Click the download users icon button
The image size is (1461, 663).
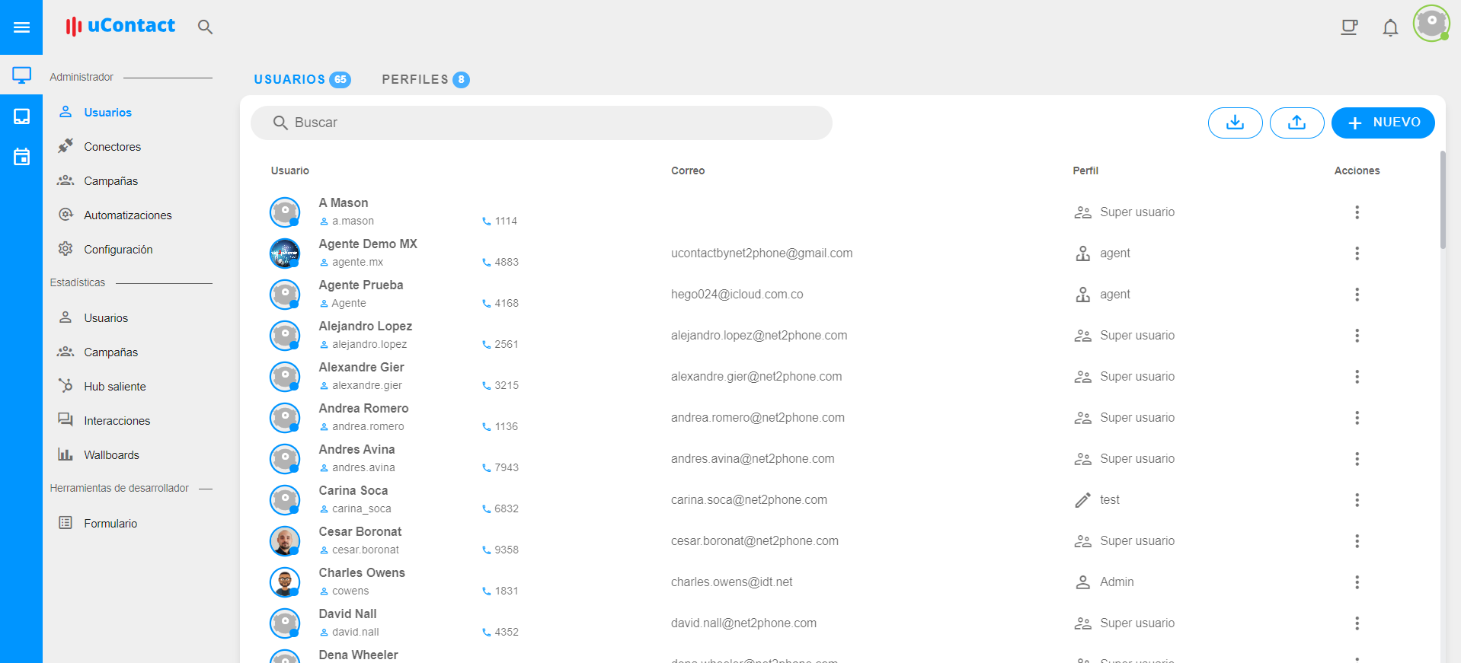(1235, 123)
